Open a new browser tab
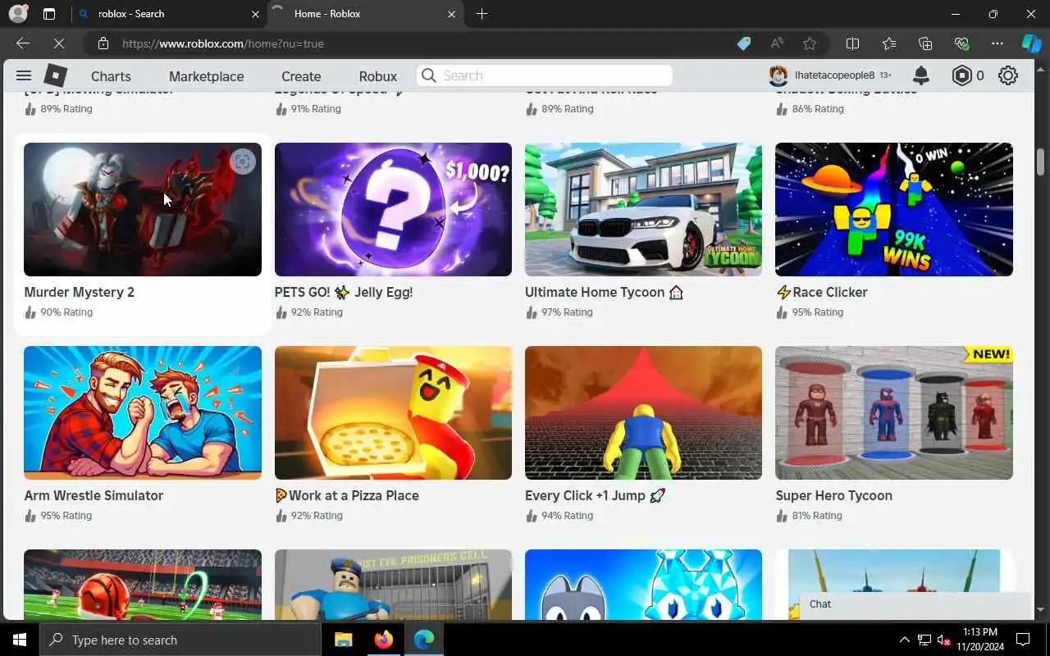This screenshot has width=1050, height=656. coord(482,14)
